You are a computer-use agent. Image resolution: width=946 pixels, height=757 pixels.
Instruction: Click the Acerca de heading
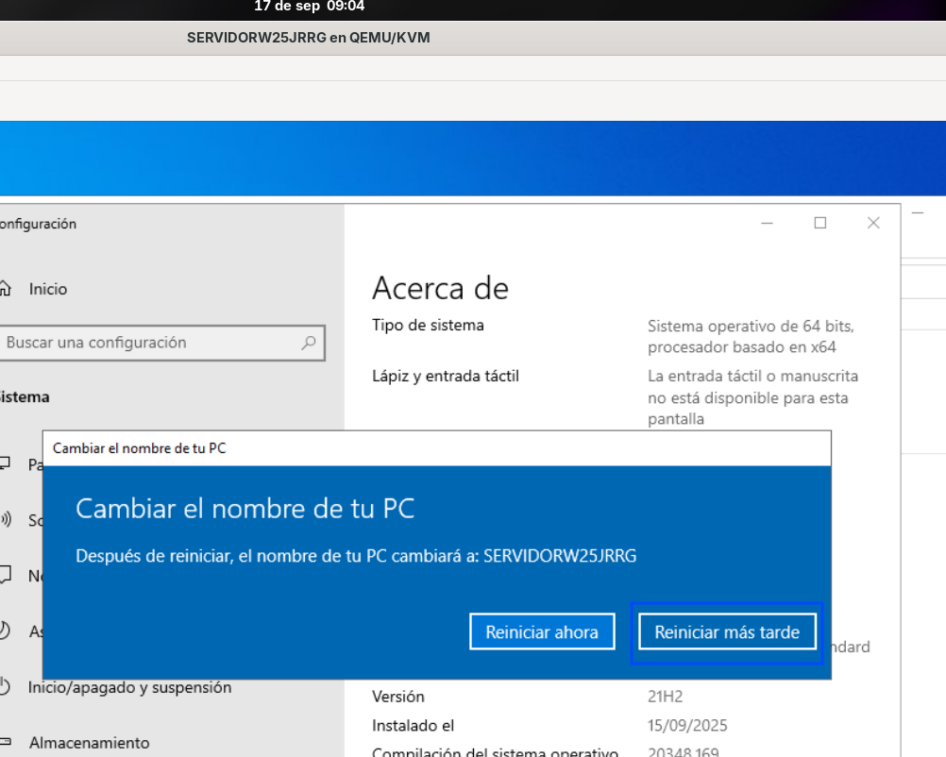coord(440,288)
